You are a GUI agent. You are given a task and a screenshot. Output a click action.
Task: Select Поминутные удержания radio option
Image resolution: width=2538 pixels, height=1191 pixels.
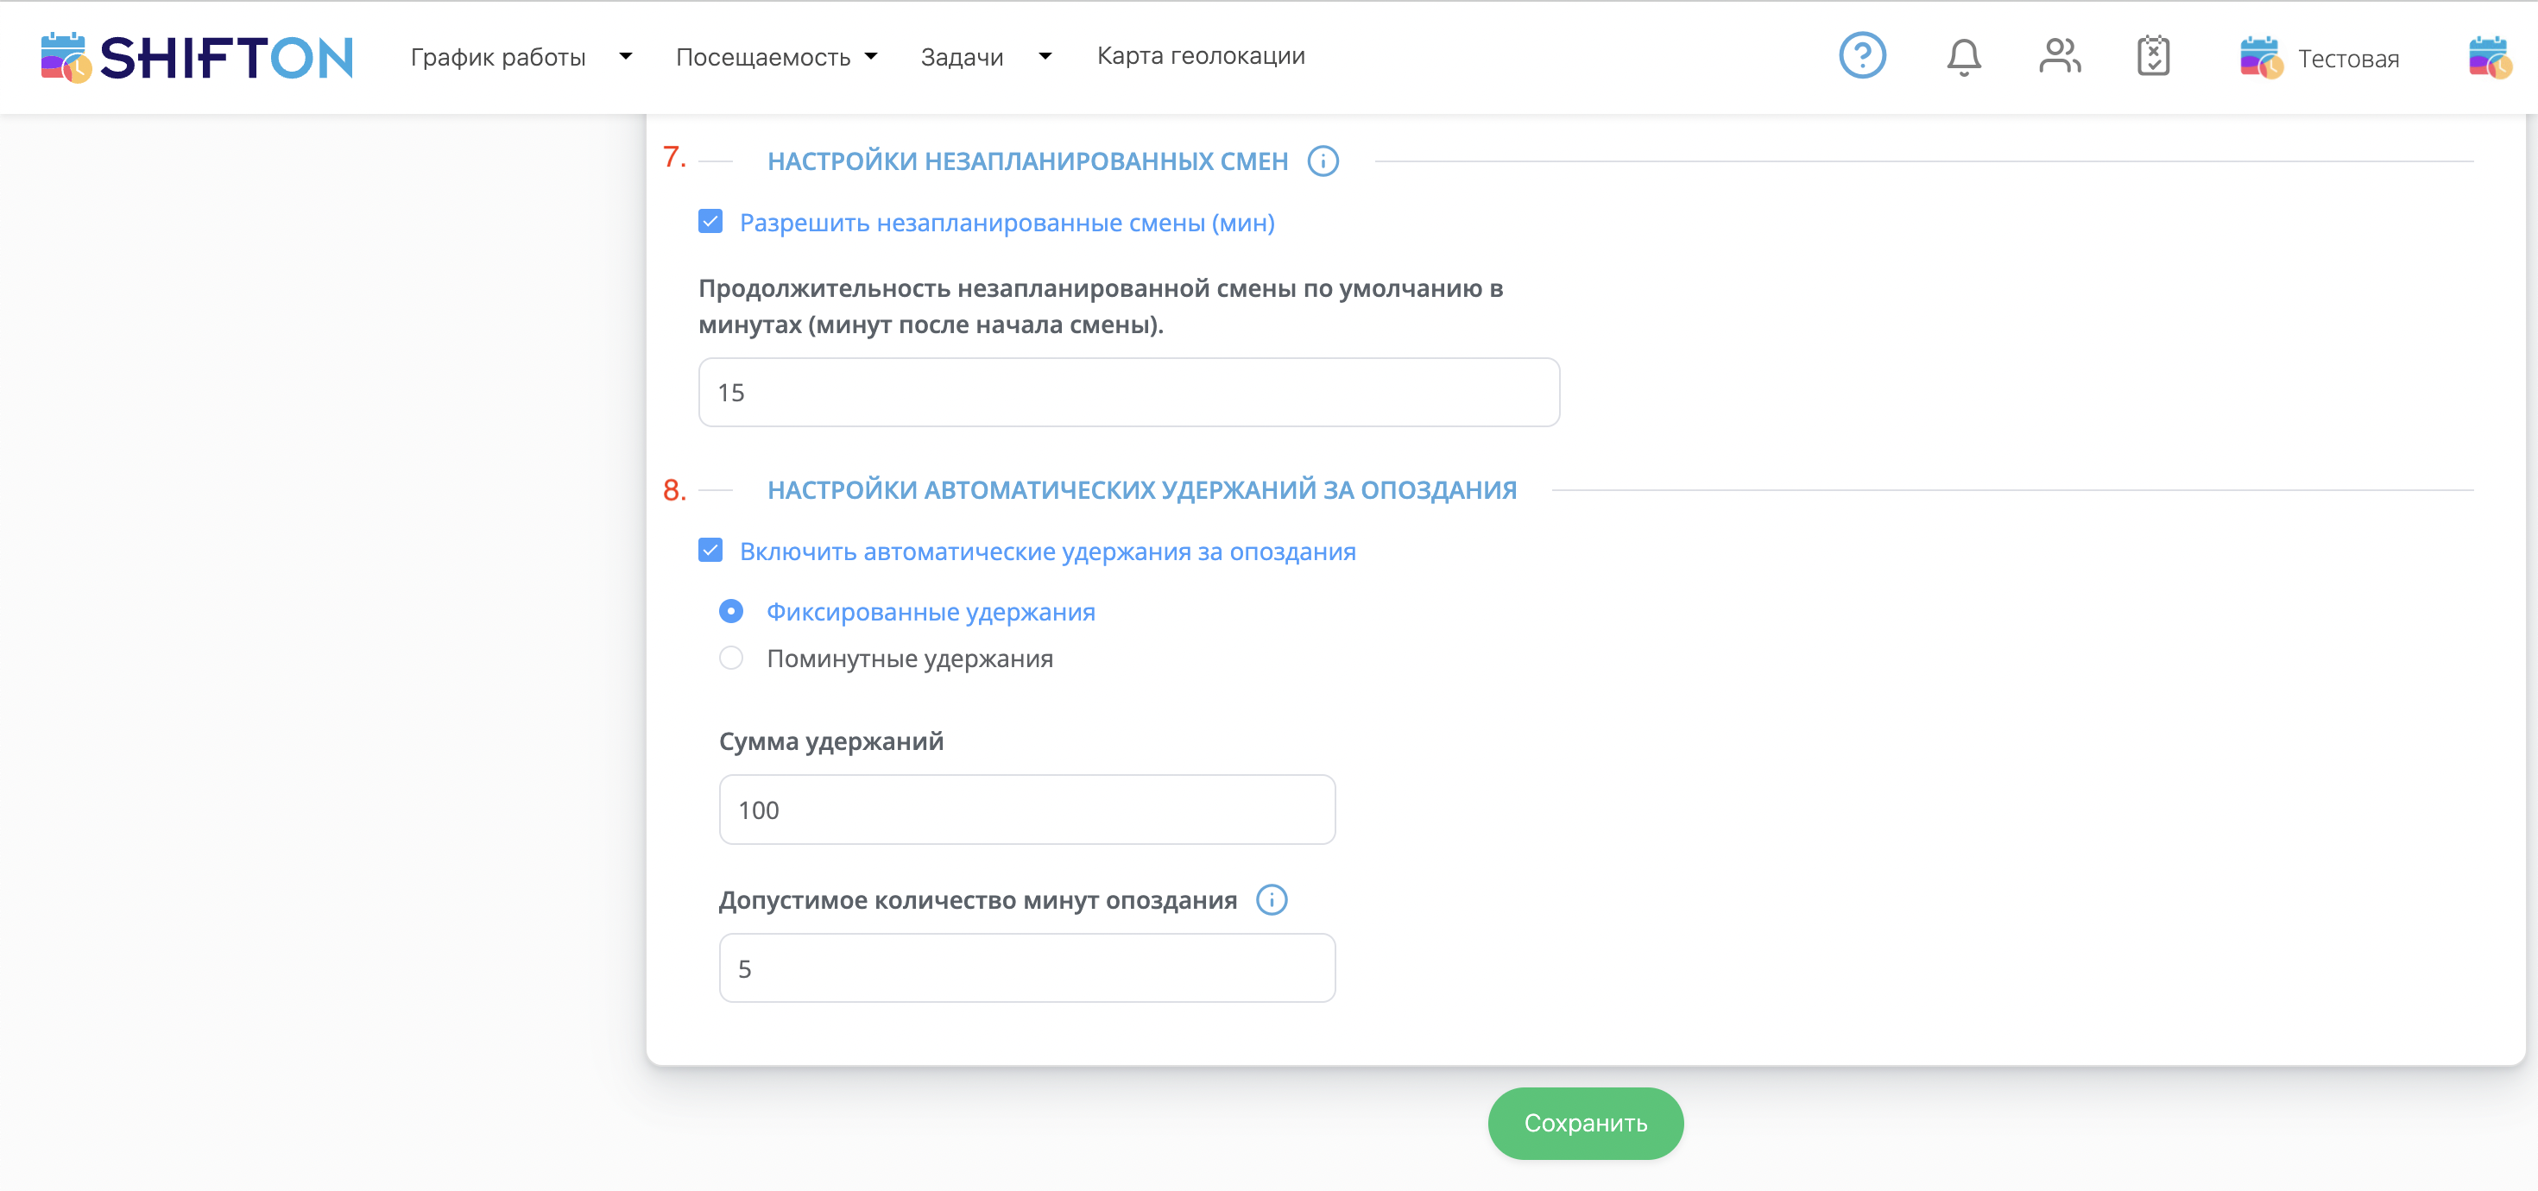point(731,657)
